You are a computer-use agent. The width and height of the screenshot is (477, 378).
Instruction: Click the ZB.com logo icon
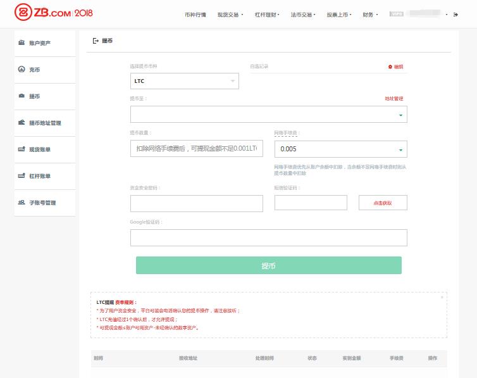coord(23,13)
